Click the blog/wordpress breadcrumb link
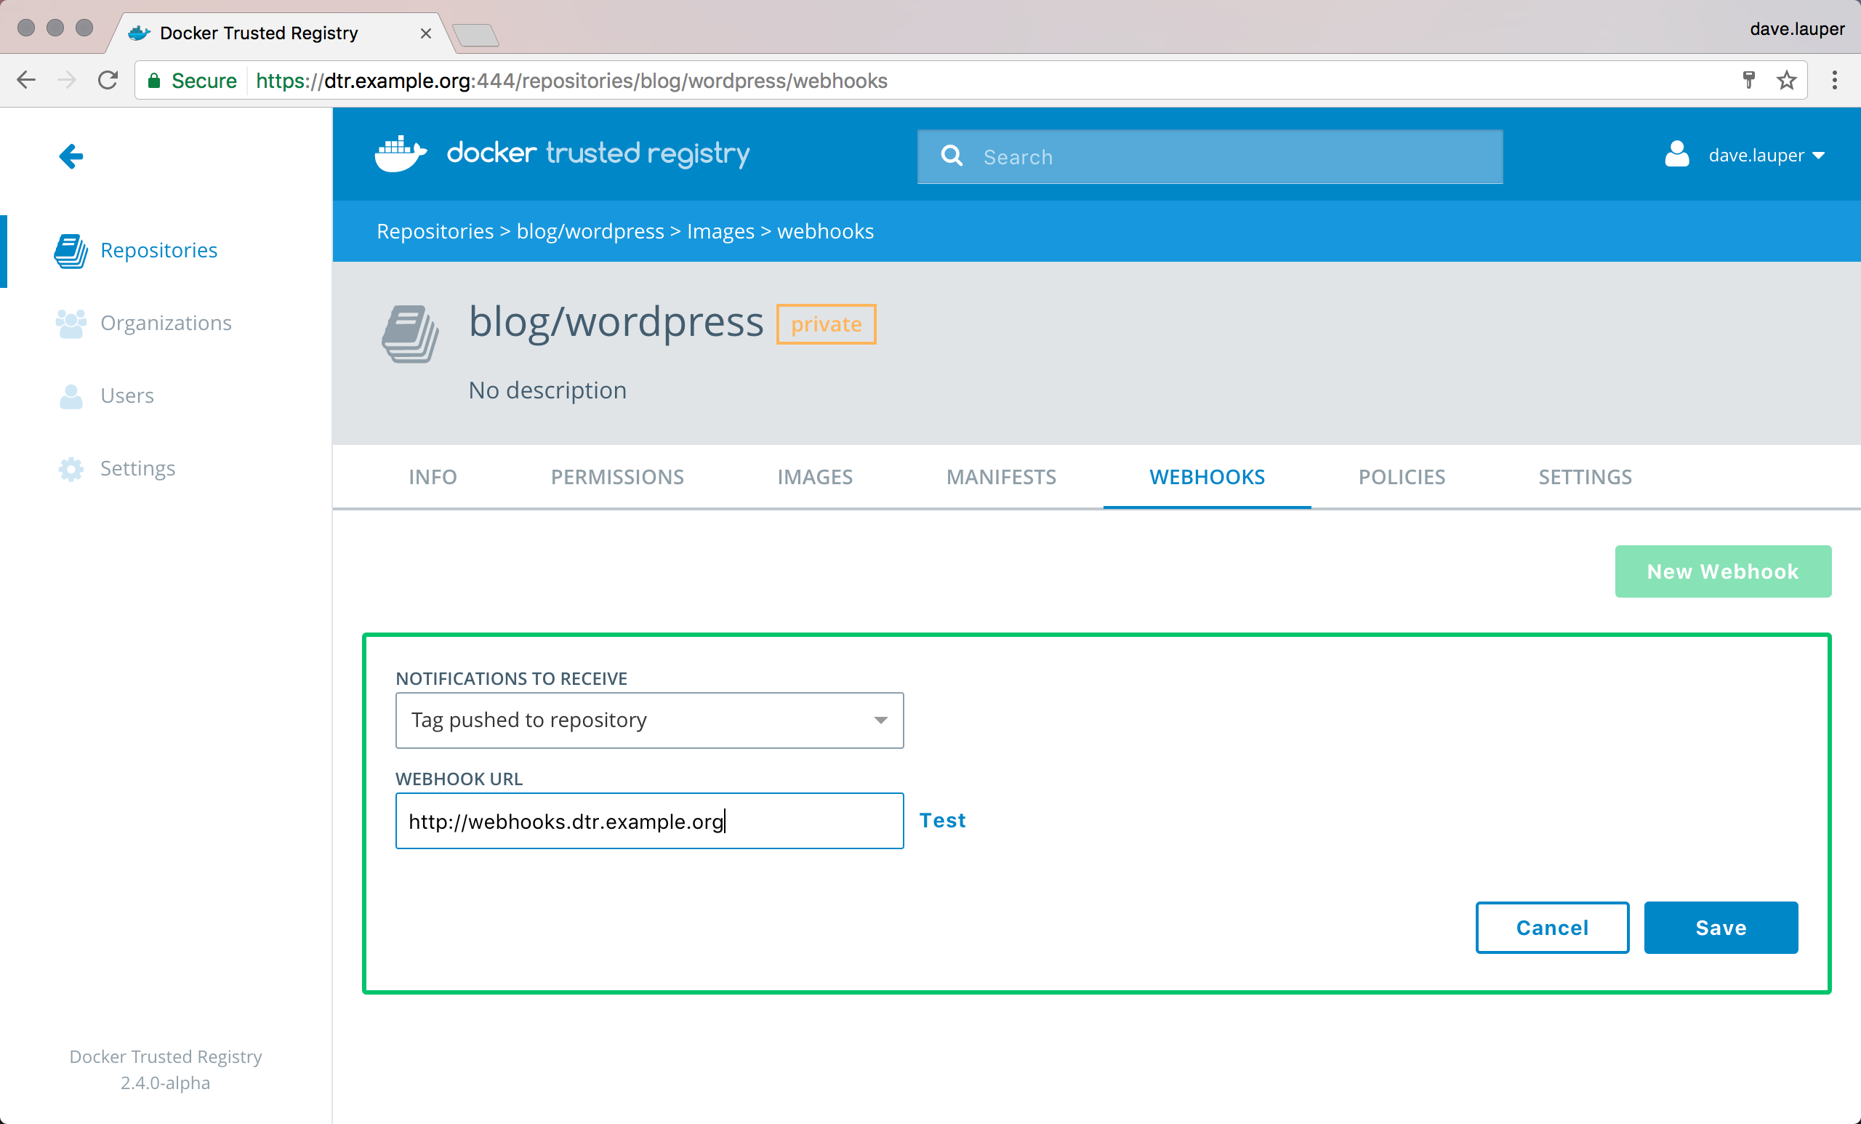1861x1124 pixels. pyautogui.click(x=590, y=231)
